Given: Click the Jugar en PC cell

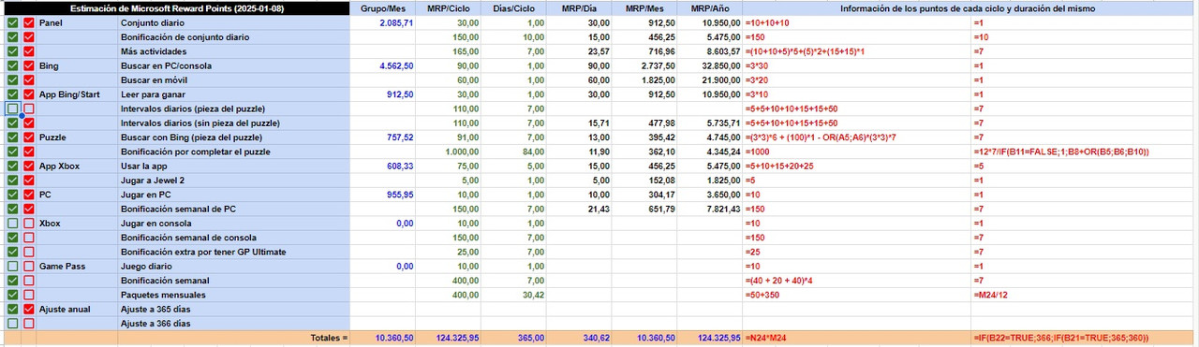Looking at the screenshot, I should coord(234,195).
